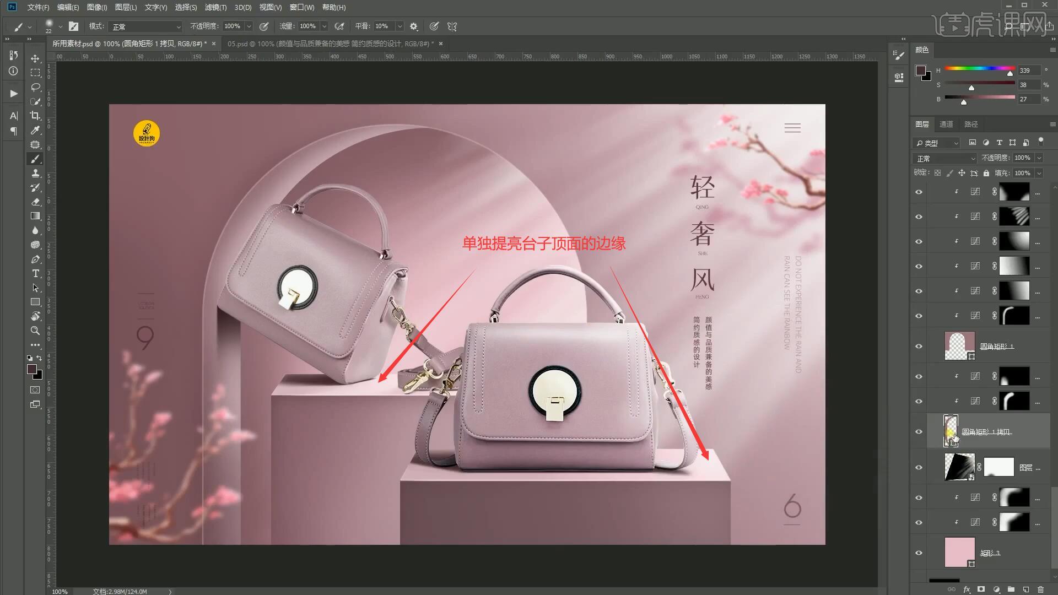Viewport: 1058px width, 595px height.
Task: Open the brush mode 正常 dropdown
Action: (x=146, y=26)
